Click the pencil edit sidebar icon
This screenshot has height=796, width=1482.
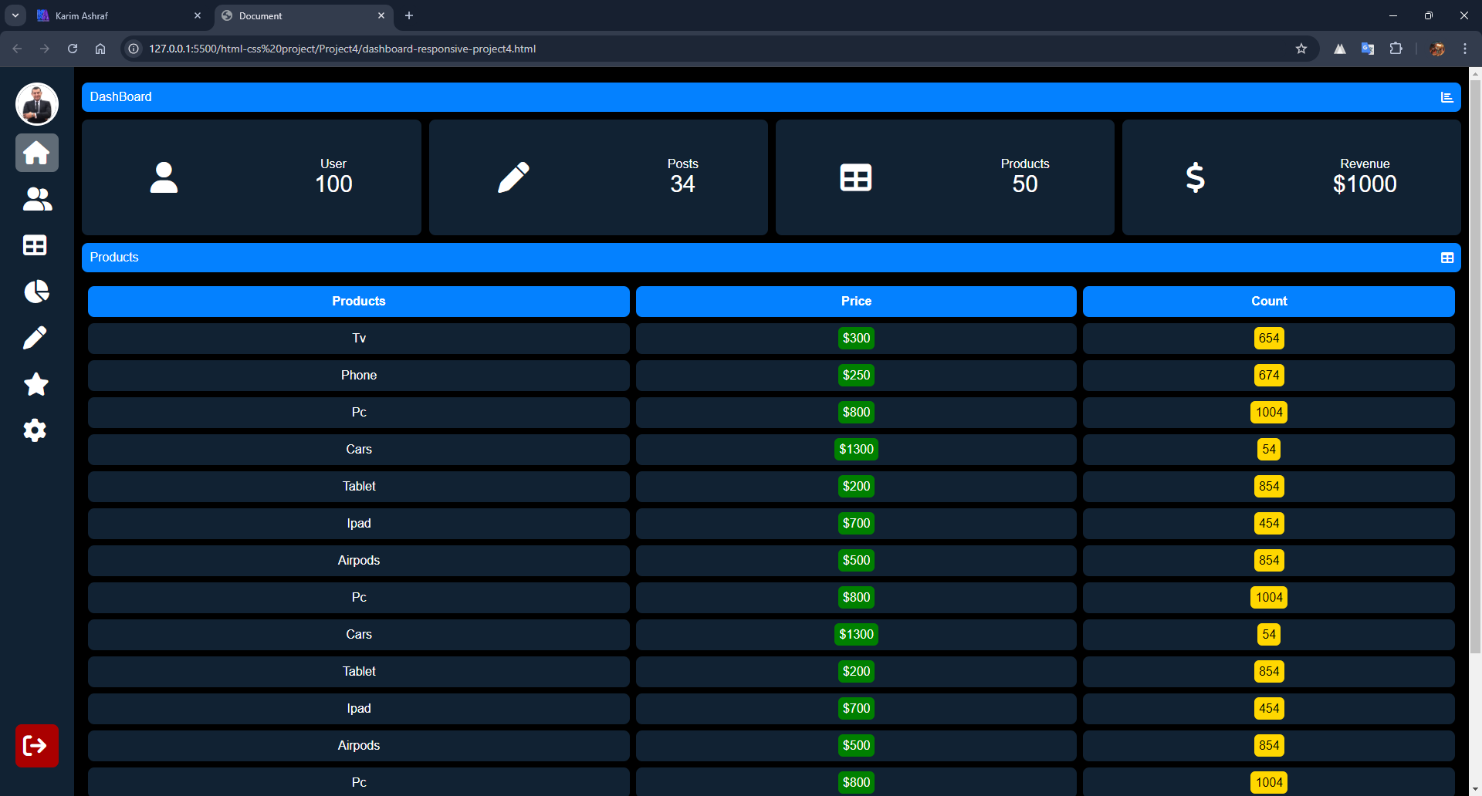click(x=35, y=338)
